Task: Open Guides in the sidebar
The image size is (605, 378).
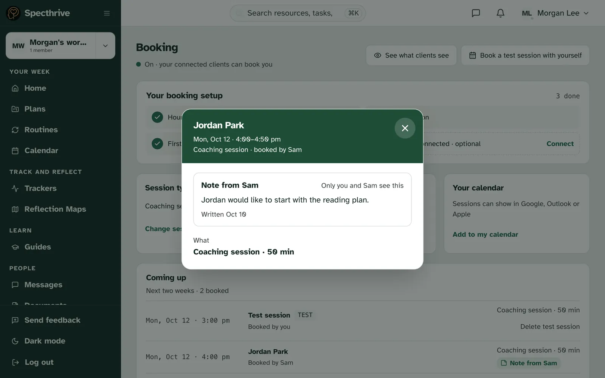Action: [60, 247]
